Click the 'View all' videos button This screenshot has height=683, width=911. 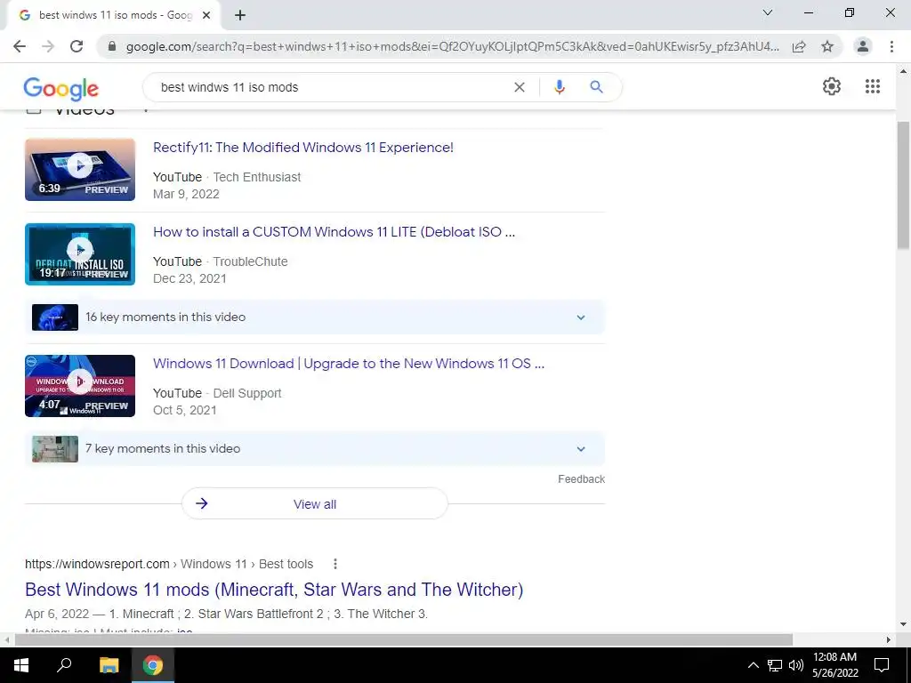(x=315, y=503)
